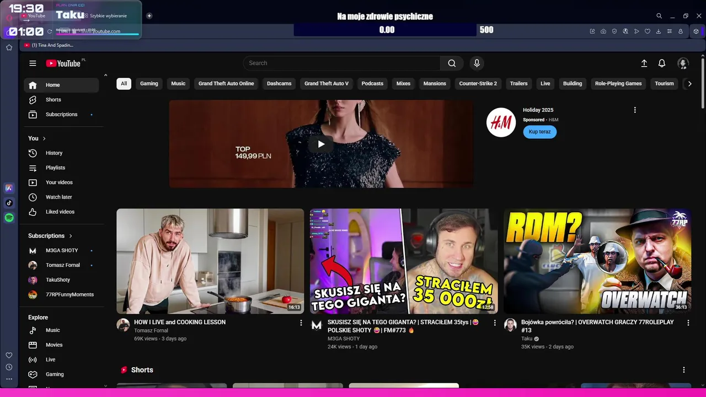Play the H&M sponsored ad video

pos(321,144)
